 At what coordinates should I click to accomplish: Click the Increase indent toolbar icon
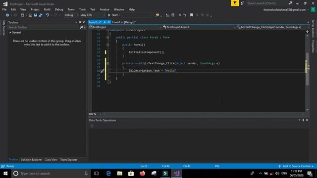(x=185, y=15)
